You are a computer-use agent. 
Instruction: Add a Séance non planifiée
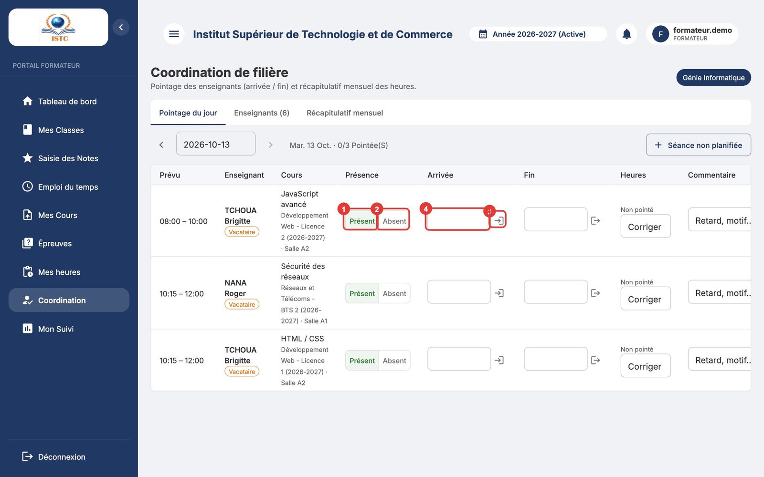[x=698, y=145]
